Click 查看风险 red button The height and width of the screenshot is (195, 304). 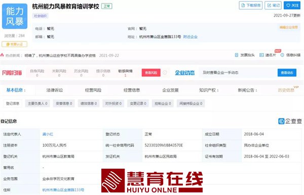click(151, 73)
